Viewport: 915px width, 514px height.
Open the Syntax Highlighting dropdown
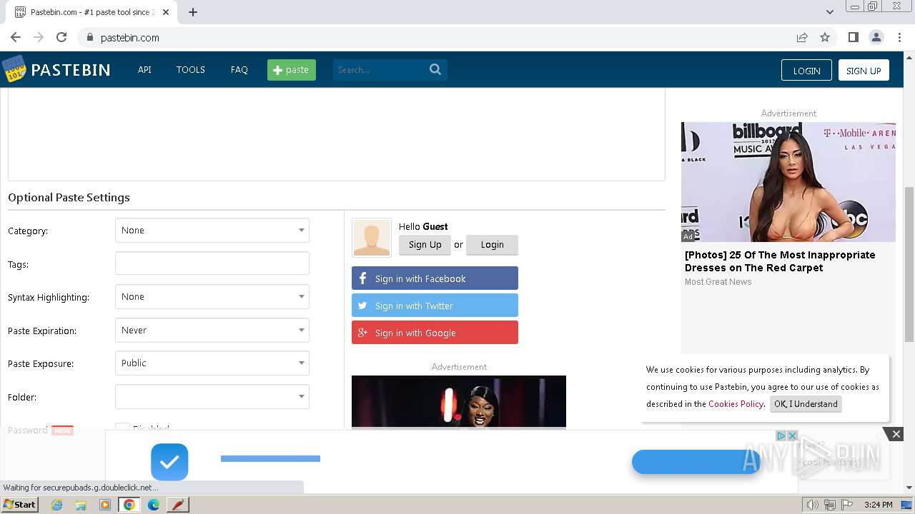[212, 297]
